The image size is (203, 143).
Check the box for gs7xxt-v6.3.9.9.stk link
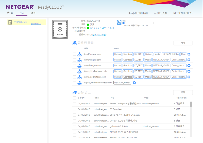[74, 127]
